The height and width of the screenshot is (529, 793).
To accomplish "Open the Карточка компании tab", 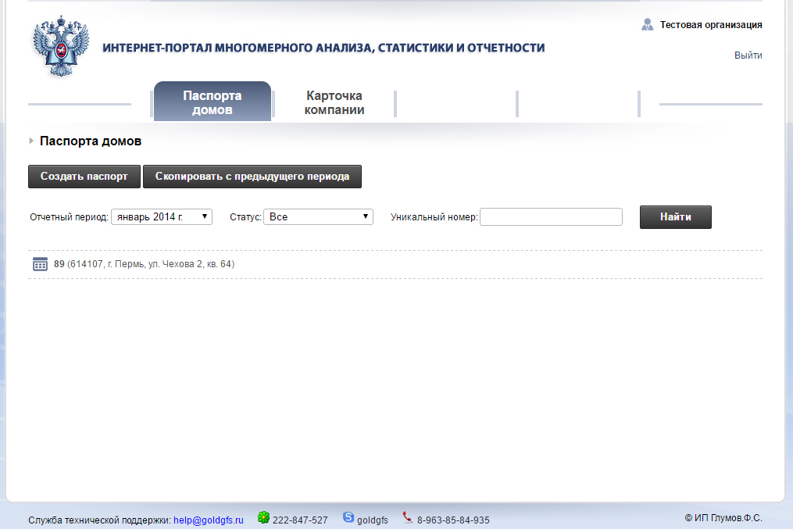I will pyautogui.click(x=334, y=102).
